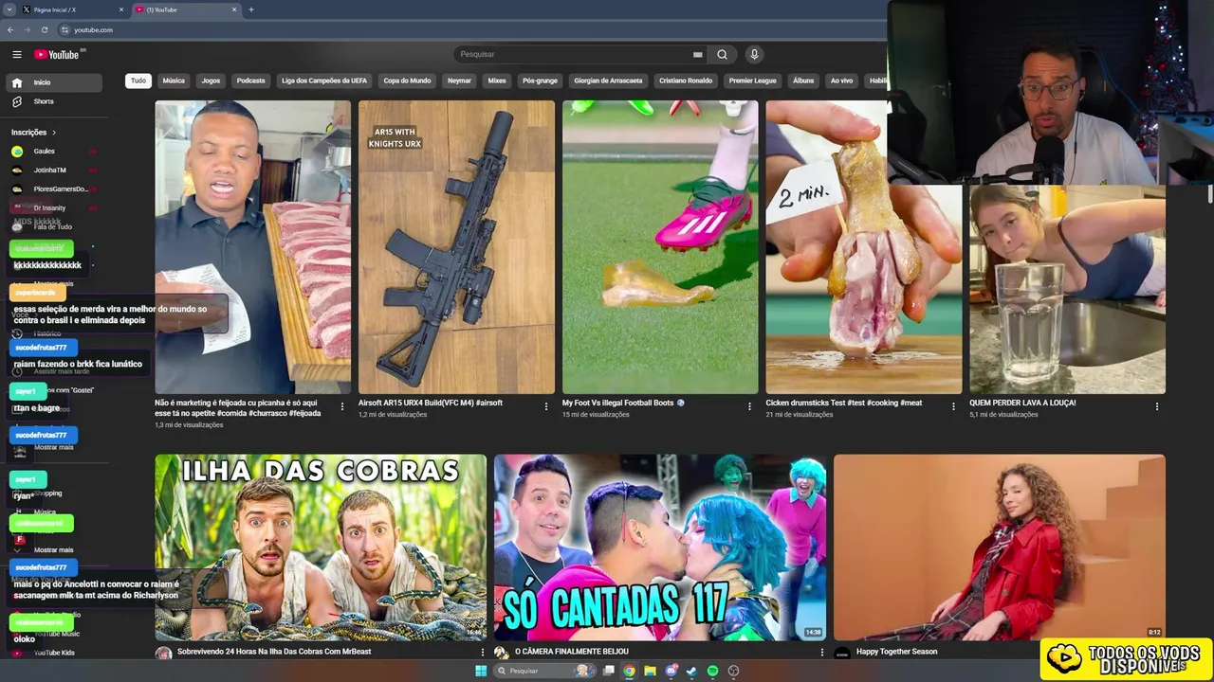
Task: Select the (1) YouTube browser tab
Action: pos(187,9)
